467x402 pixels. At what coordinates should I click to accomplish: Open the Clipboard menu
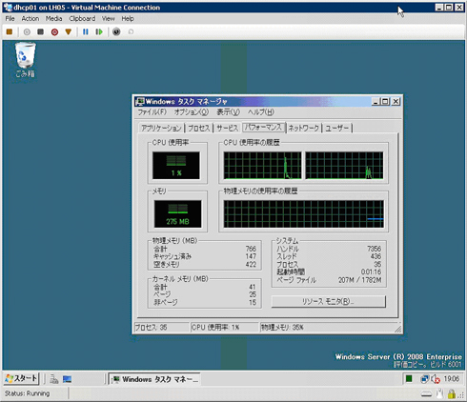pos(82,19)
